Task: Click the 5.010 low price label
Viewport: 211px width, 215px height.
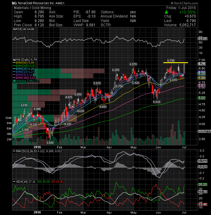Action: point(157,102)
